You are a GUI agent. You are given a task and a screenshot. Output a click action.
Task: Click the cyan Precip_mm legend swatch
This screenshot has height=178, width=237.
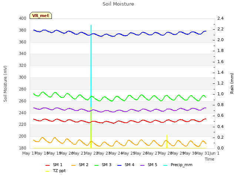tap(166, 165)
